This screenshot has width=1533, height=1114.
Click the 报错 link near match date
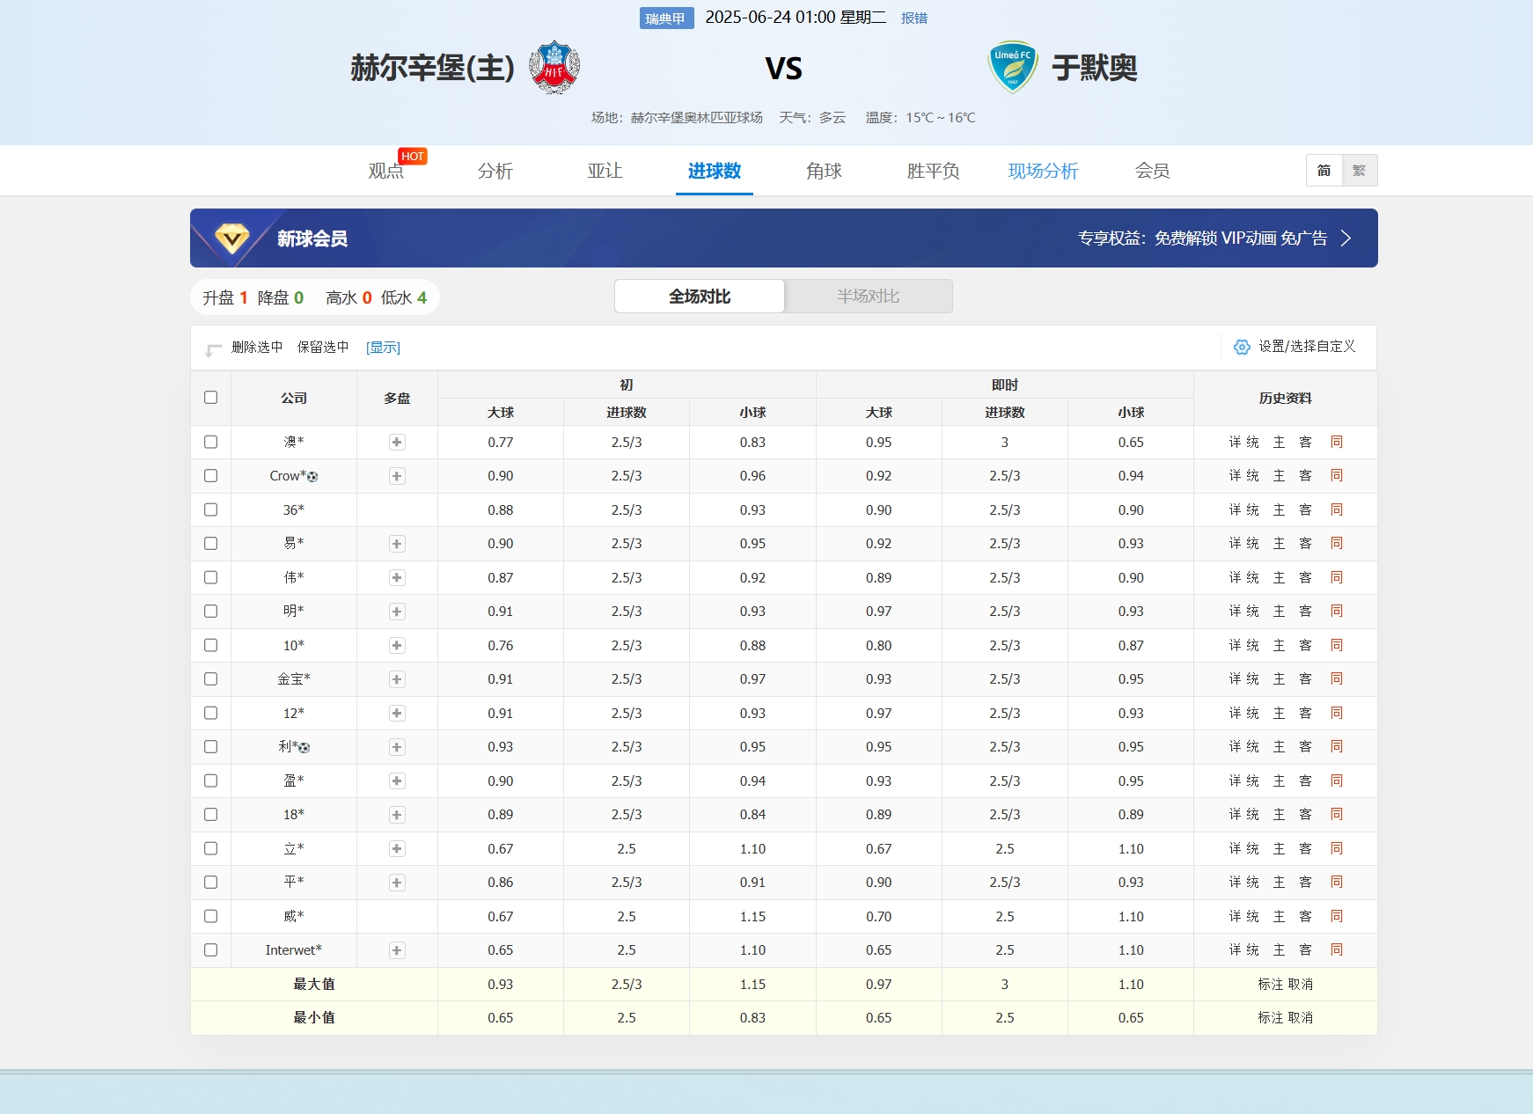[x=913, y=18]
